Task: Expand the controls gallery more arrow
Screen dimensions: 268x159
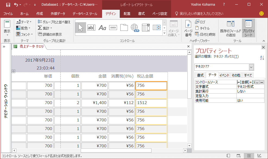Action: coord(165,33)
